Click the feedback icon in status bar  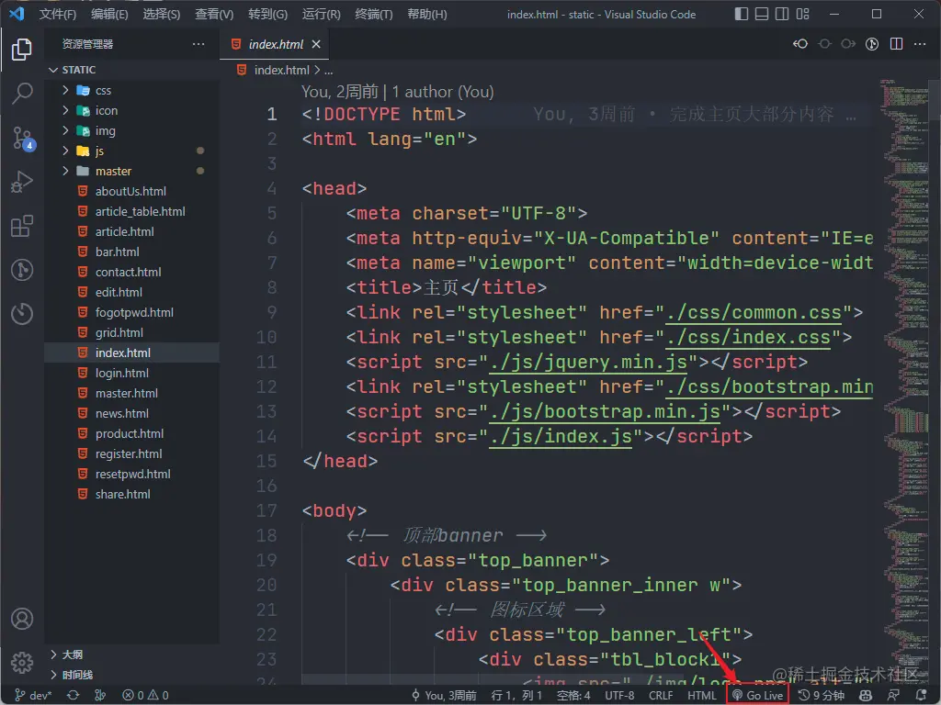click(x=893, y=696)
